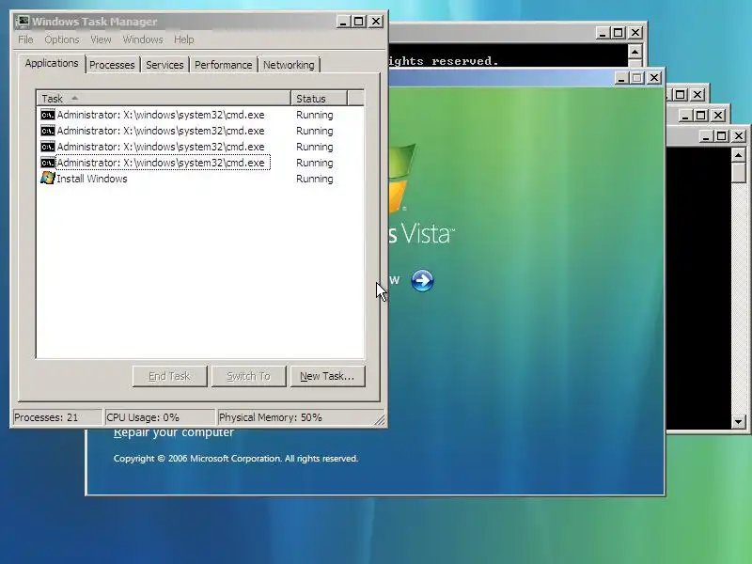Click the blue arrow button in Vista setup
Viewport: 752px width, 564px height.
click(x=422, y=280)
